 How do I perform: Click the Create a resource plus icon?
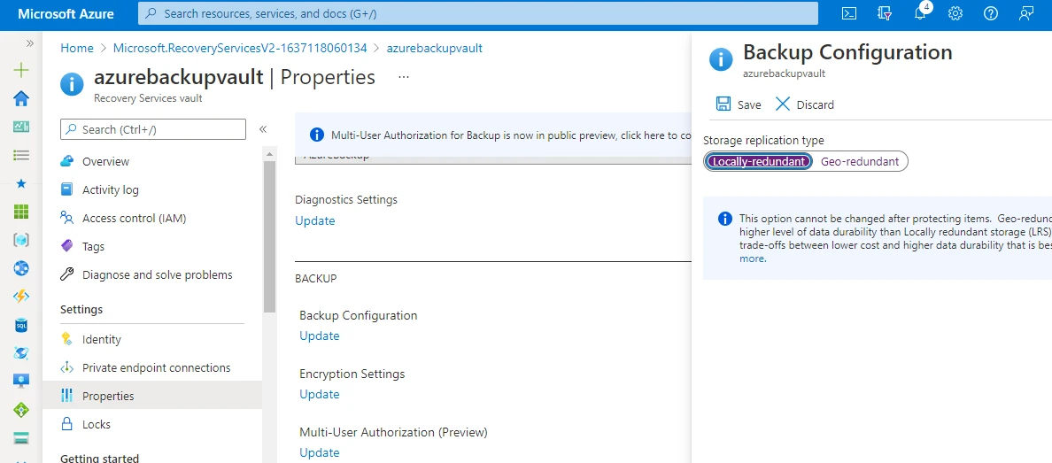coord(21,70)
